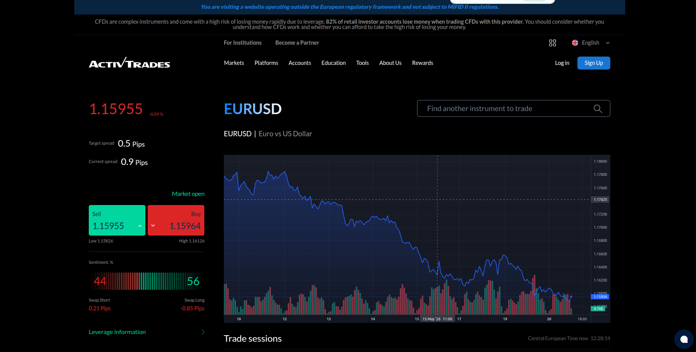Expand the English language dropdown
Screen dimensions: 696x352
click(x=608, y=43)
